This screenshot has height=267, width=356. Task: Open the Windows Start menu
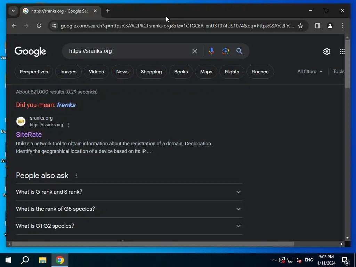(8, 260)
